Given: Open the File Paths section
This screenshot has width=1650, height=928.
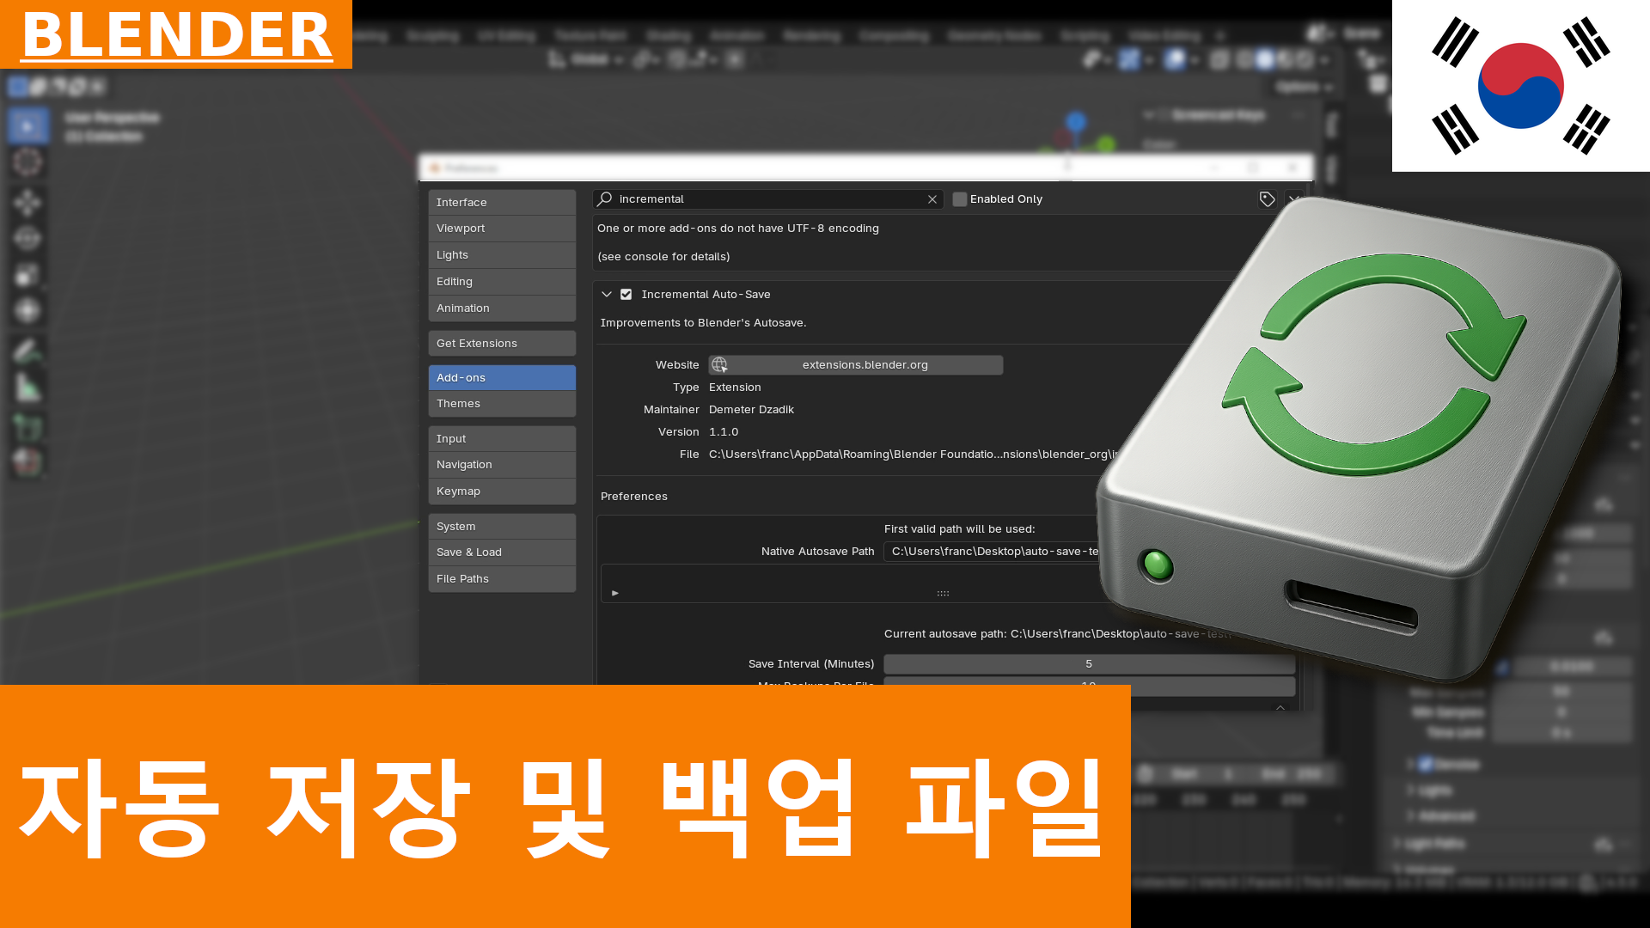Looking at the screenshot, I should [x=502, y=579].
